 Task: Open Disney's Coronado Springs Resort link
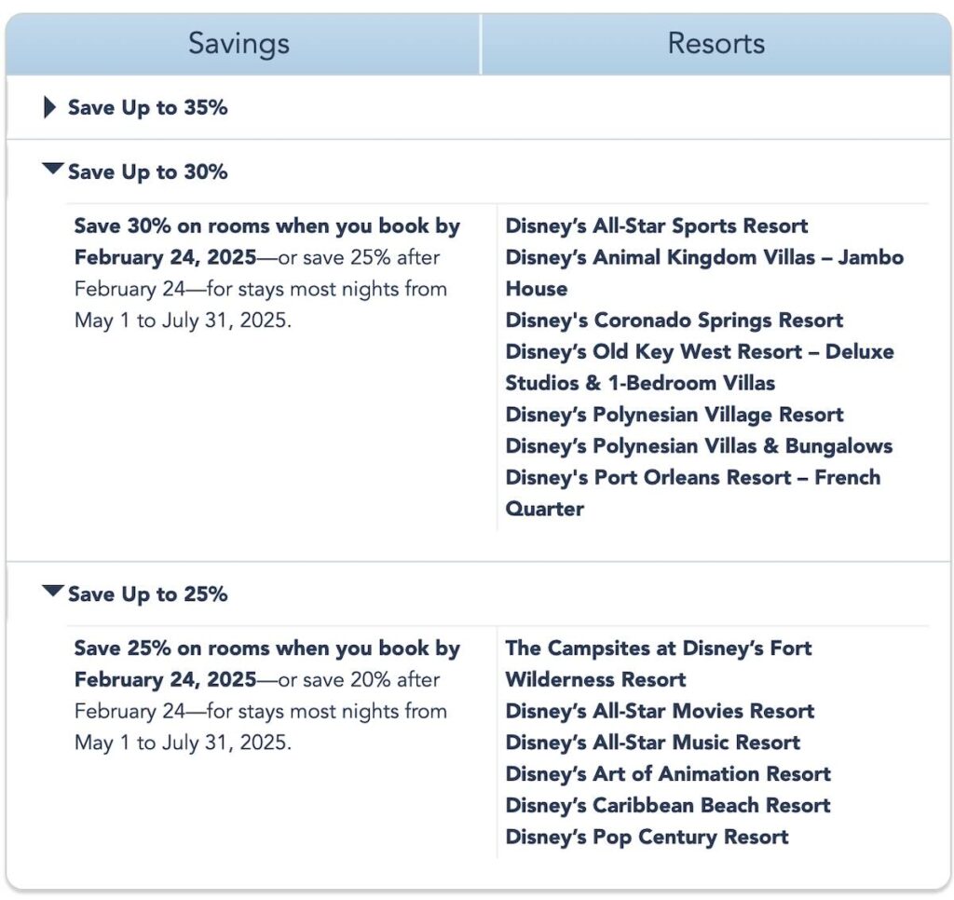click(x=675, y=320)
